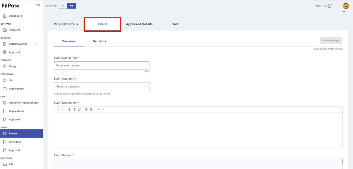Click the 'Save as draft first to preview' text
Viewport: 353px width, 169px height.
328,49
